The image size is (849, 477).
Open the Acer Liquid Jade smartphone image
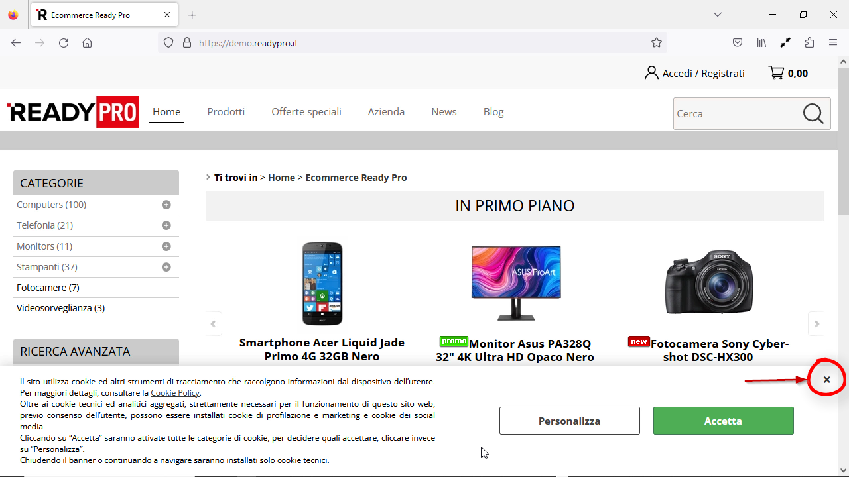point(322,284)
